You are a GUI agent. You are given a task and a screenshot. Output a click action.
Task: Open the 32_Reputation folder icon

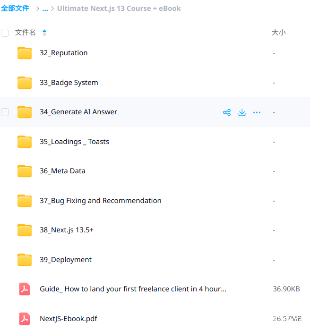pyautogui.click(x=25, y=53)
